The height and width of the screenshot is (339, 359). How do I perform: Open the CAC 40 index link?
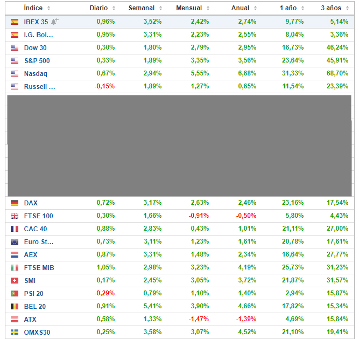(35, 229)
